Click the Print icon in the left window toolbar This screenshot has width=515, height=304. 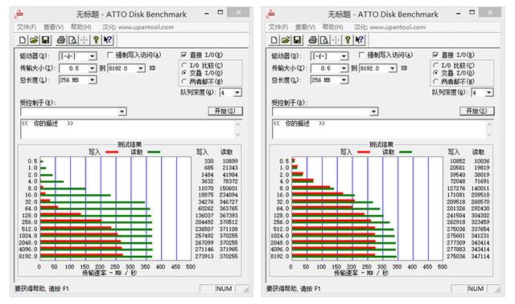[x=61, y=40]
